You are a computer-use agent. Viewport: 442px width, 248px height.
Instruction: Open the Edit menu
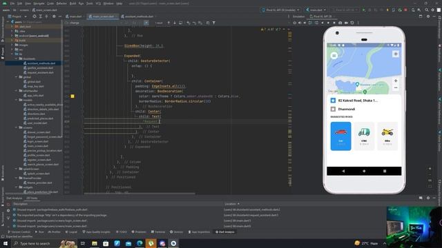coord(20,3)
